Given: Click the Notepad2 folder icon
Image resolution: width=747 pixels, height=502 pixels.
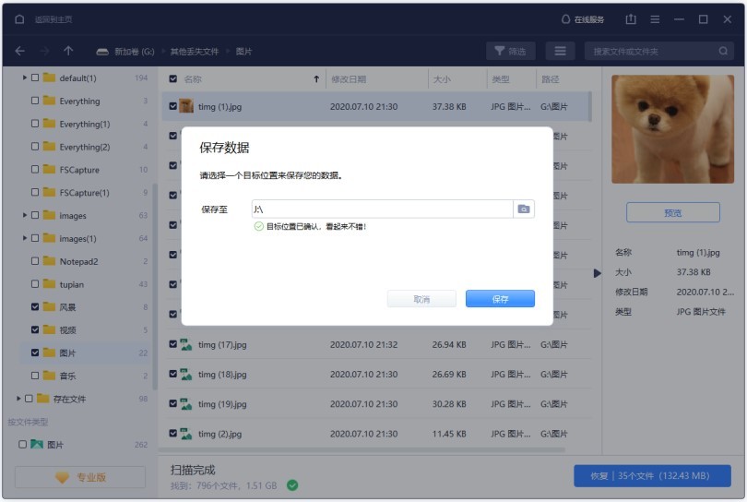Looking at the screenshot, I should 49,260.
